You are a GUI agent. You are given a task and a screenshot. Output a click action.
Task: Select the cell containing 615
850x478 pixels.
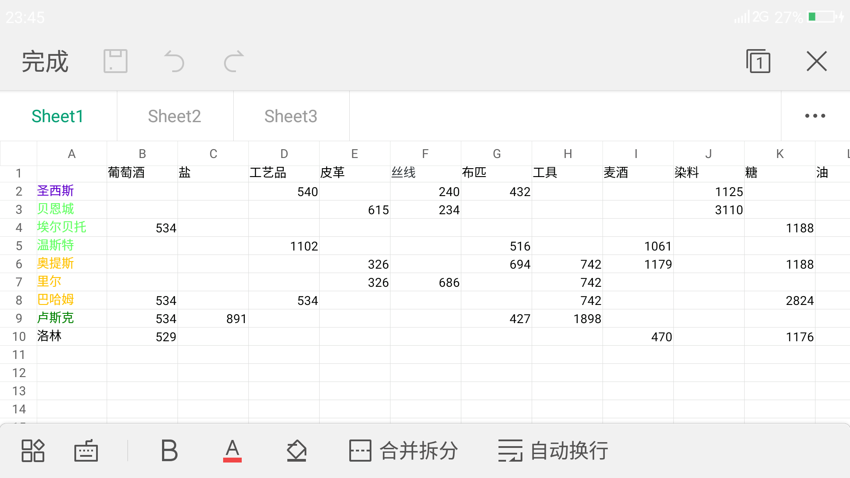point(355,209)
